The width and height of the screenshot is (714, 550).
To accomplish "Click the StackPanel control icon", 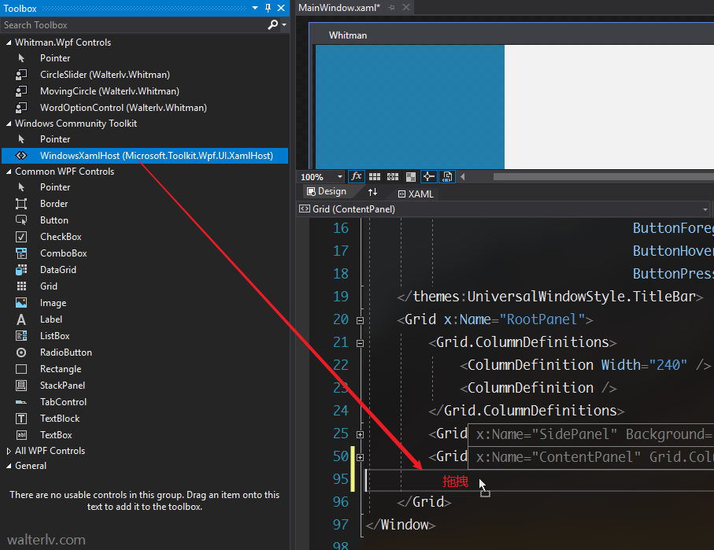I will (x=21, y=386).
